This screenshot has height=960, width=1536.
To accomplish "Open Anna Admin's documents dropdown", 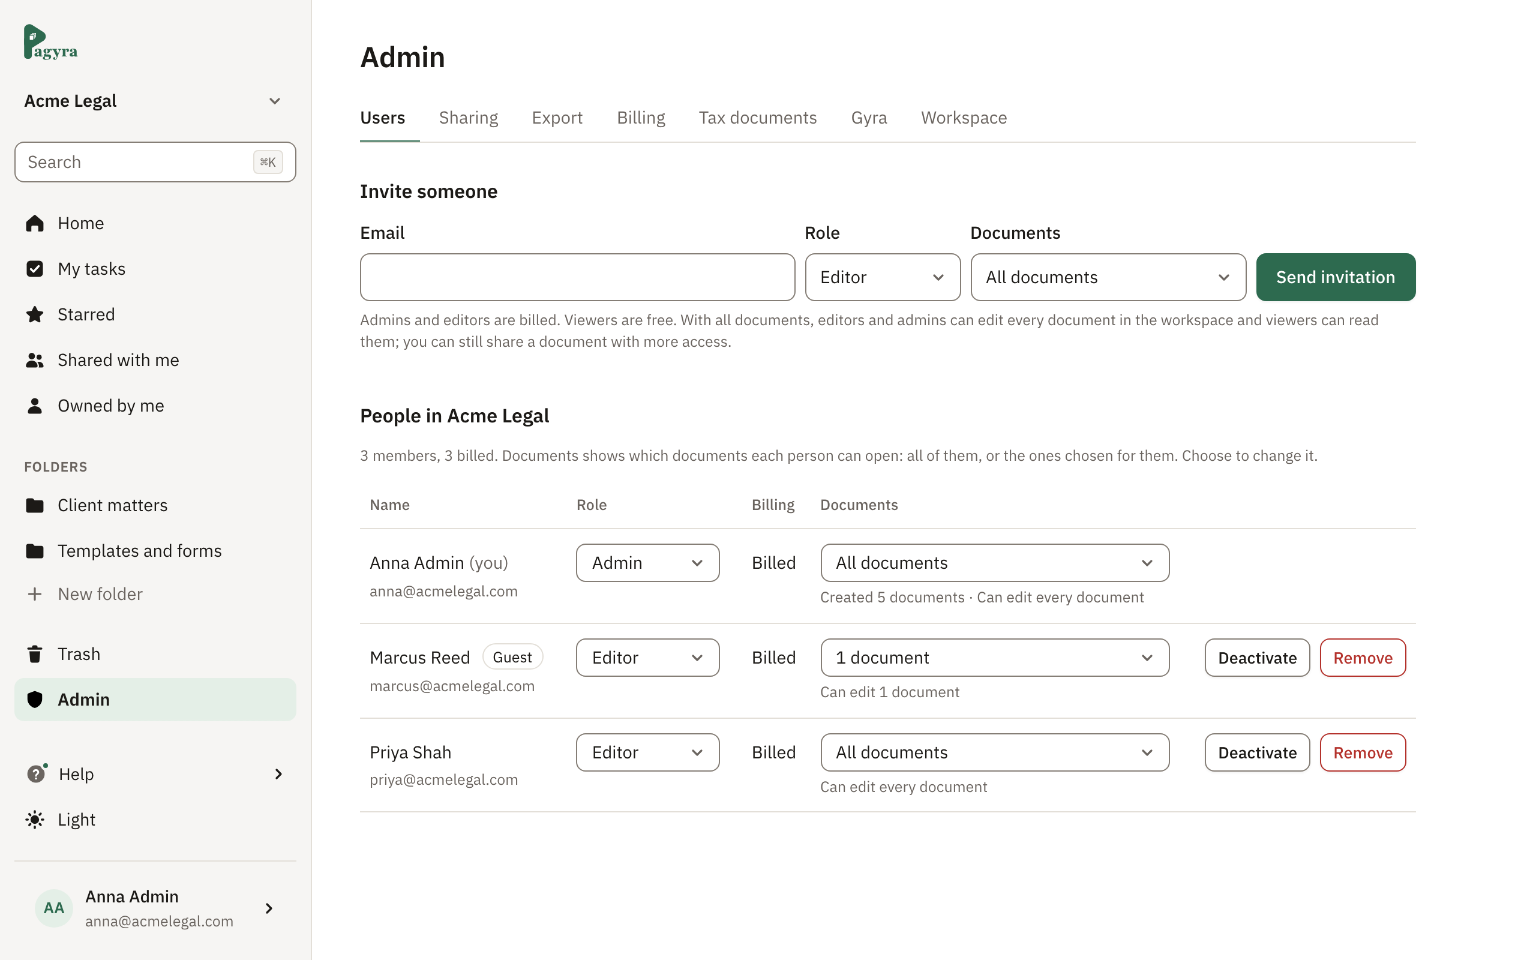I will (x=995, y=563).
